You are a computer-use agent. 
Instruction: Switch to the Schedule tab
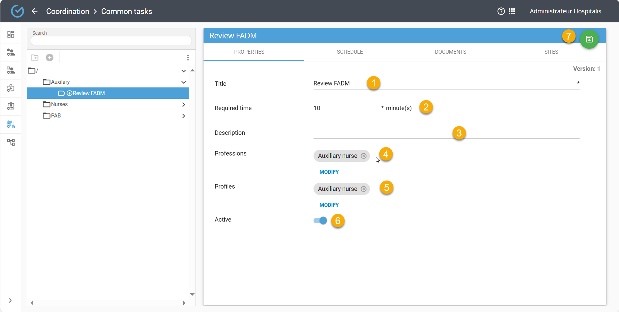click(x=350, y=52)
